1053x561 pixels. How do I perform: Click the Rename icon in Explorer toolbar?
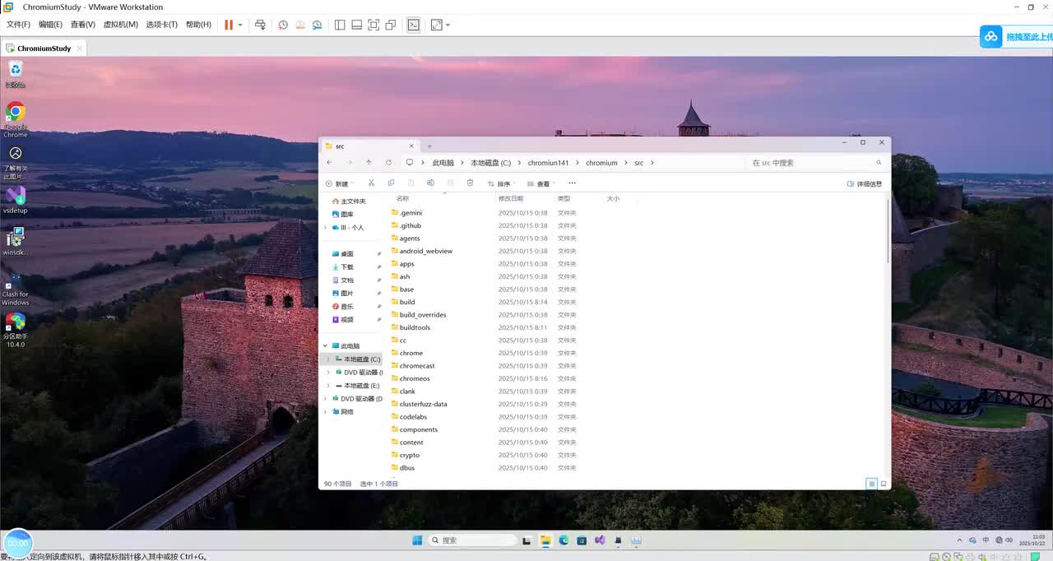click(x=430, y=183)
